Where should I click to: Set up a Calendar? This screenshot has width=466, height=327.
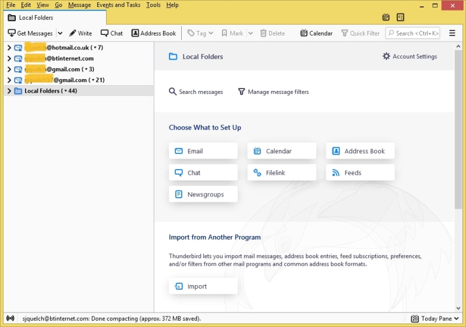(282, 151)
